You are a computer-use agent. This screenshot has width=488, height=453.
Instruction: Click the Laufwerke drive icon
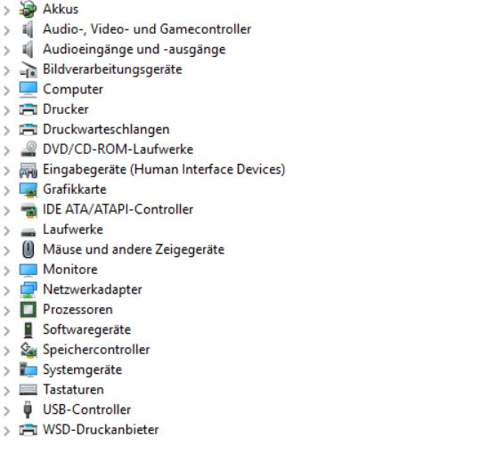pos(28,231)
